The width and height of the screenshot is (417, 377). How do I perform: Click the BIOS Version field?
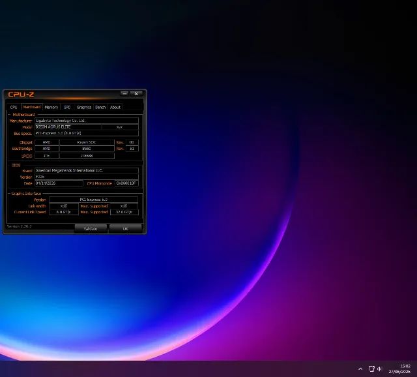click(87, 177)
